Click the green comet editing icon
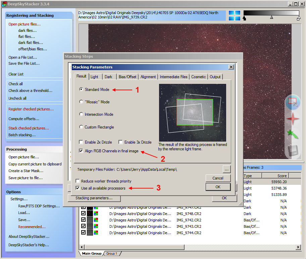The image size is (306, 259). pyautogui.click(x=292, y=134)
